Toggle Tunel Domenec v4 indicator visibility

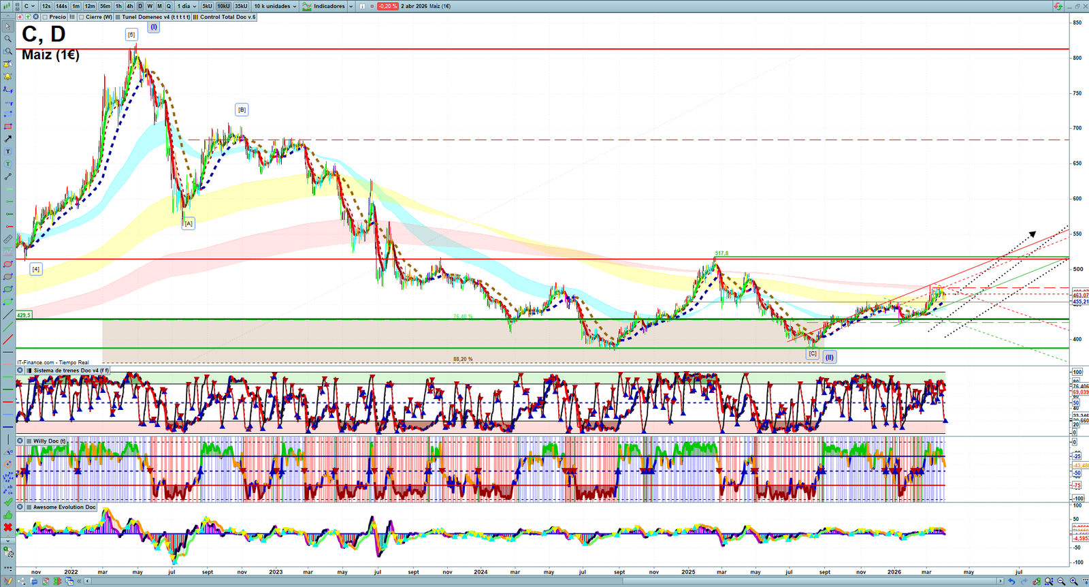click(118, 17)
